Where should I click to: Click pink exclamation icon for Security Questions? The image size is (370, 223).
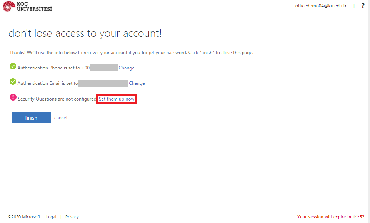point(13,97)
